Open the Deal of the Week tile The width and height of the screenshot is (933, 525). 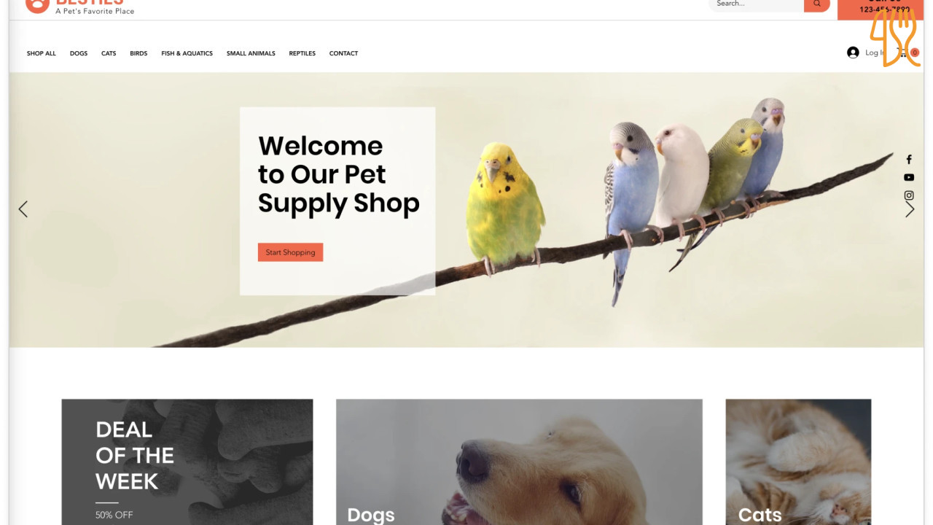(x=187, y=462)
